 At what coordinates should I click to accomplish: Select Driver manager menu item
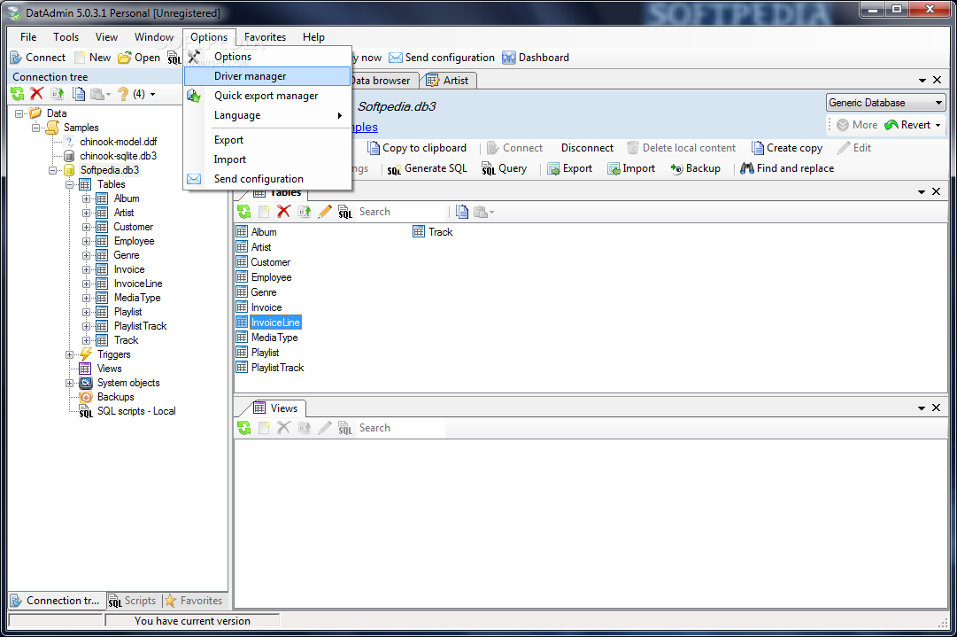(x=267, y=76)
